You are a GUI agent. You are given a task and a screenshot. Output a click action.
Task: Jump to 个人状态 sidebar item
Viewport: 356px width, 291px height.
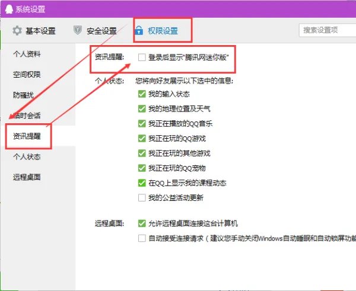27,156
